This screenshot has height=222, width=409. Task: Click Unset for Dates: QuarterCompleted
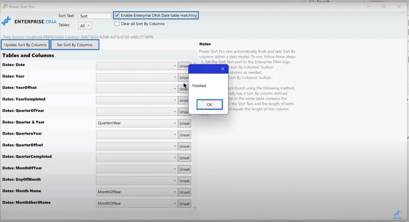click(x=185, y=158)
